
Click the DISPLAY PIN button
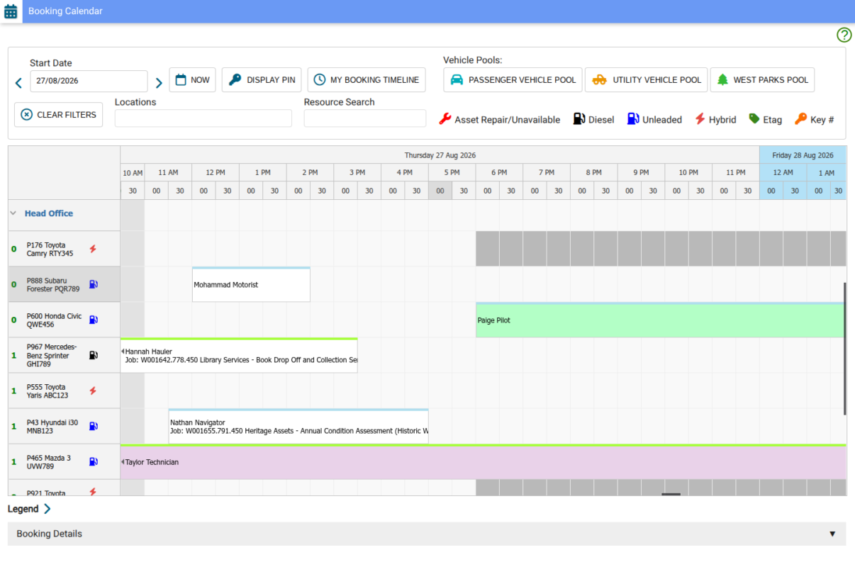tap(262, 80)
